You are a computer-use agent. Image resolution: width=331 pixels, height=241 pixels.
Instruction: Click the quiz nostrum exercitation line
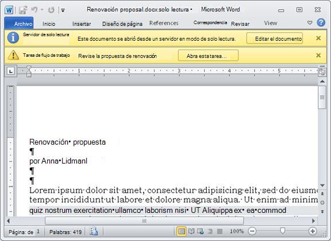click(157, 211)
